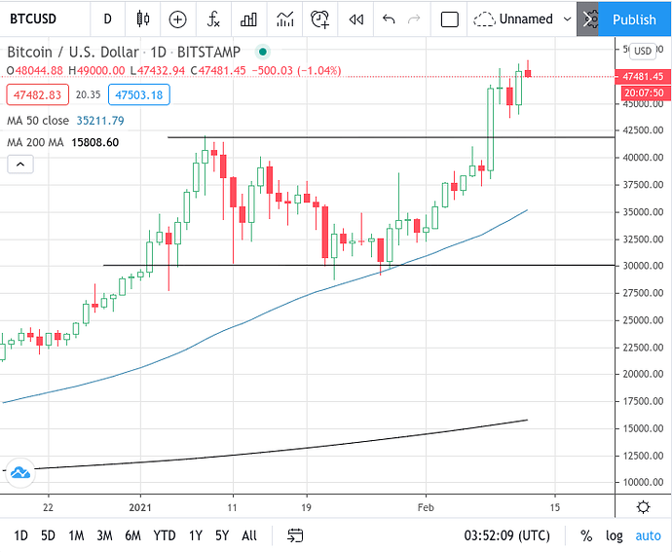672x552 pixels.
Task: Click the chart title Bitcoin / U.S. Dollar
Action: (73, 52)
